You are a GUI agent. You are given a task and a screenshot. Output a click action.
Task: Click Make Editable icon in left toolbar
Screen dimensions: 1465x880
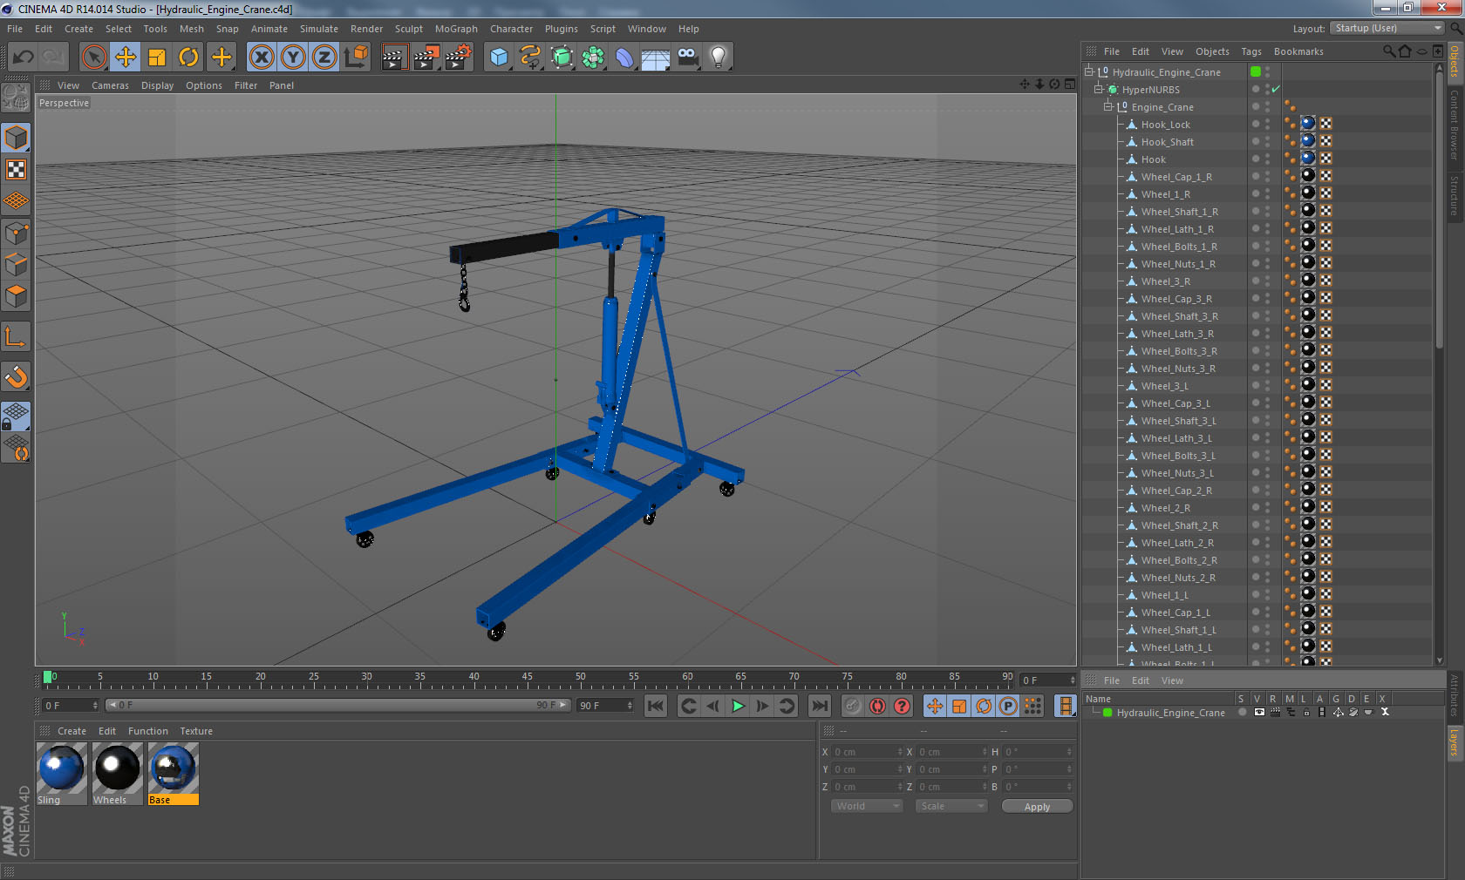[16, 98]
